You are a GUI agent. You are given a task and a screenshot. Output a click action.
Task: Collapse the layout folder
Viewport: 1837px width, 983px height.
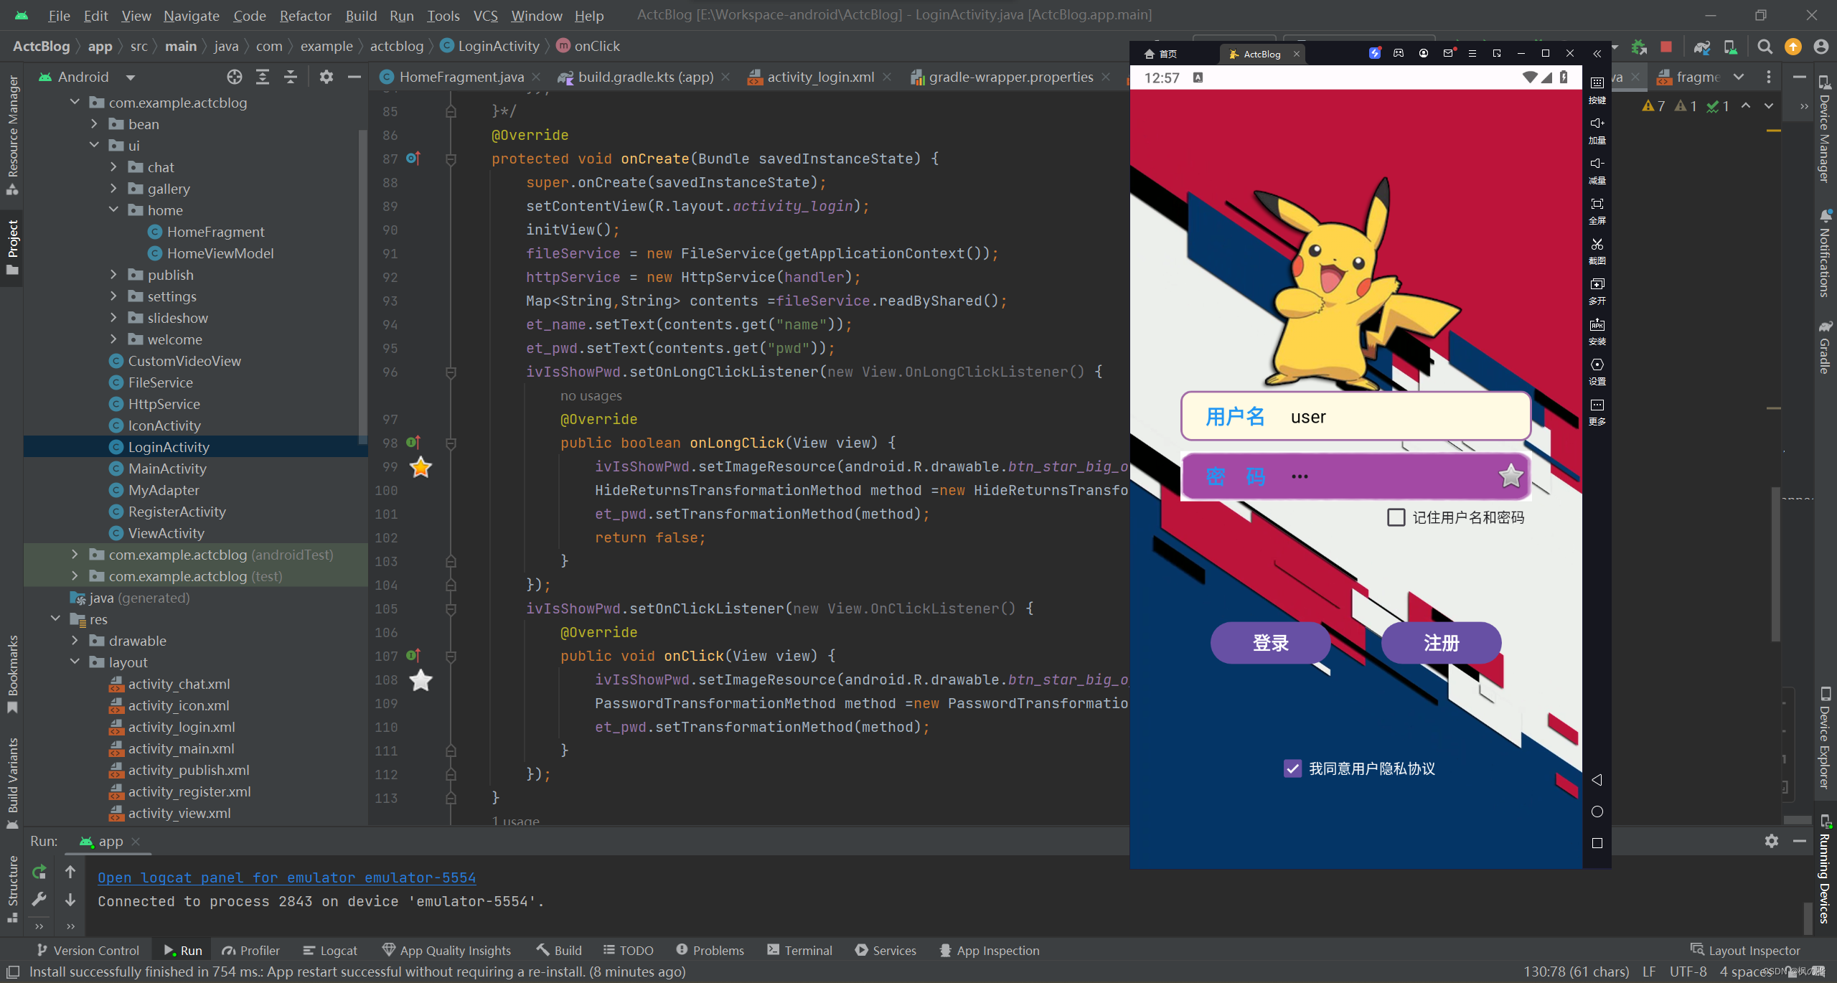click(x=75, y=662)
